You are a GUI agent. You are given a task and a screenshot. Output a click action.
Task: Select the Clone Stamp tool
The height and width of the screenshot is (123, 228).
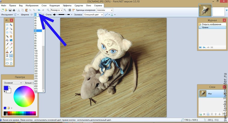click(7, 52)
